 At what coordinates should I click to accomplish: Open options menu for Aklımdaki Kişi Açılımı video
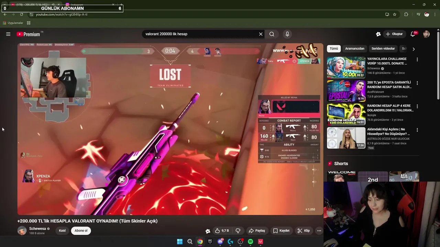pyautogui.click(x=417, y=130)
